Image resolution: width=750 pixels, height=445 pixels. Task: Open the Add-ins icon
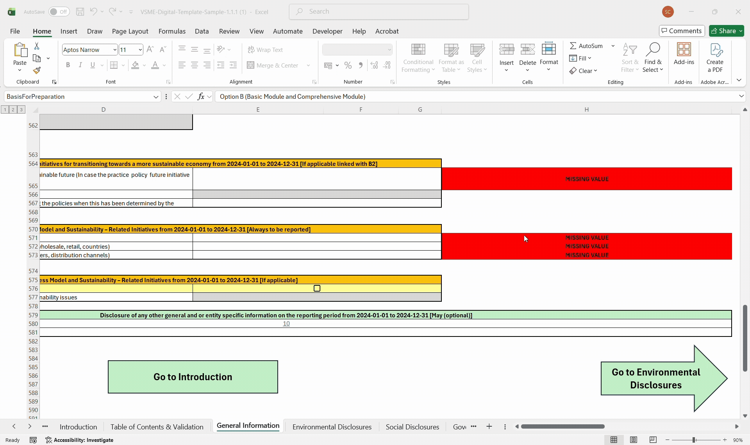pos(684,50)
